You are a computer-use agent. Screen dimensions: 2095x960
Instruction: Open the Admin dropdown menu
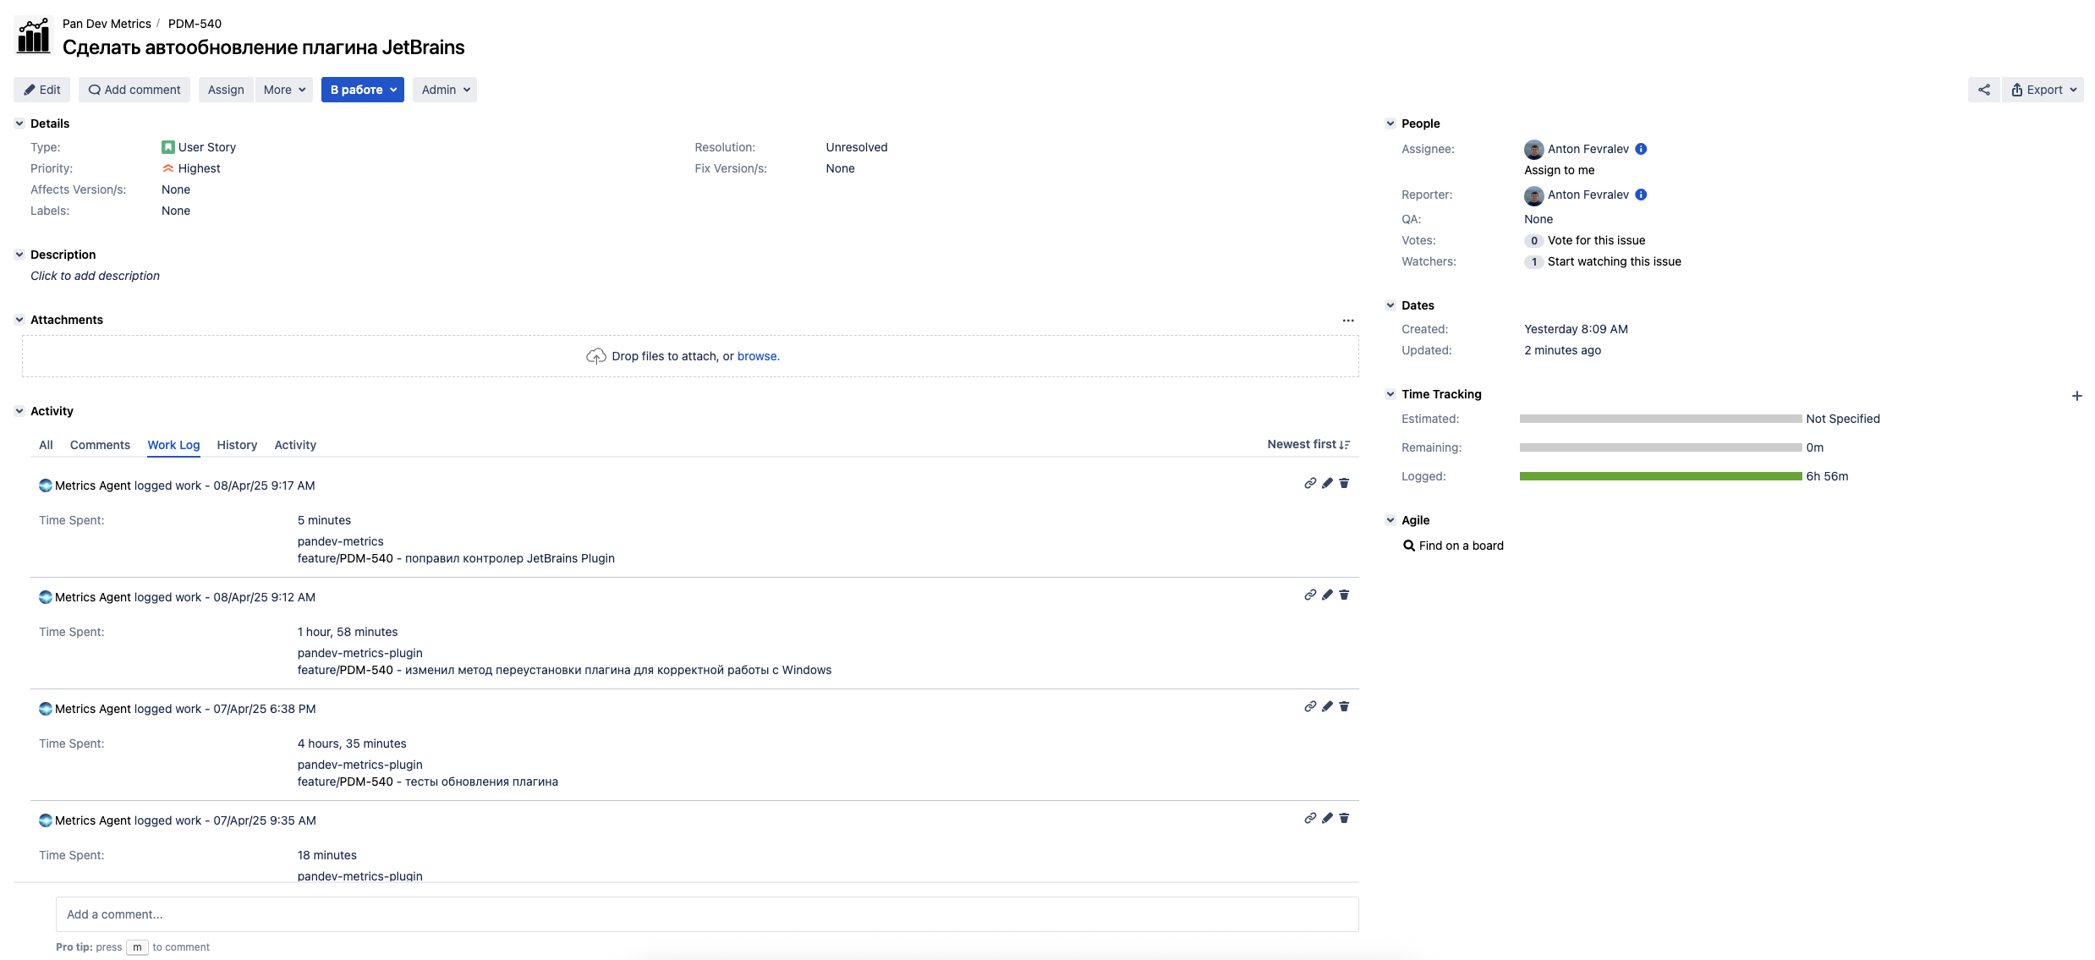click(445, 90)
